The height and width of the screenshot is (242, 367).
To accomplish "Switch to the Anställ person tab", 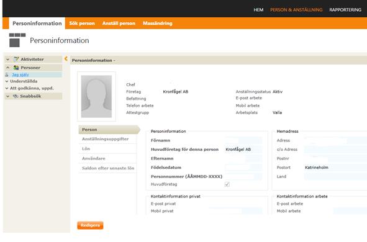I will [119, 24].
